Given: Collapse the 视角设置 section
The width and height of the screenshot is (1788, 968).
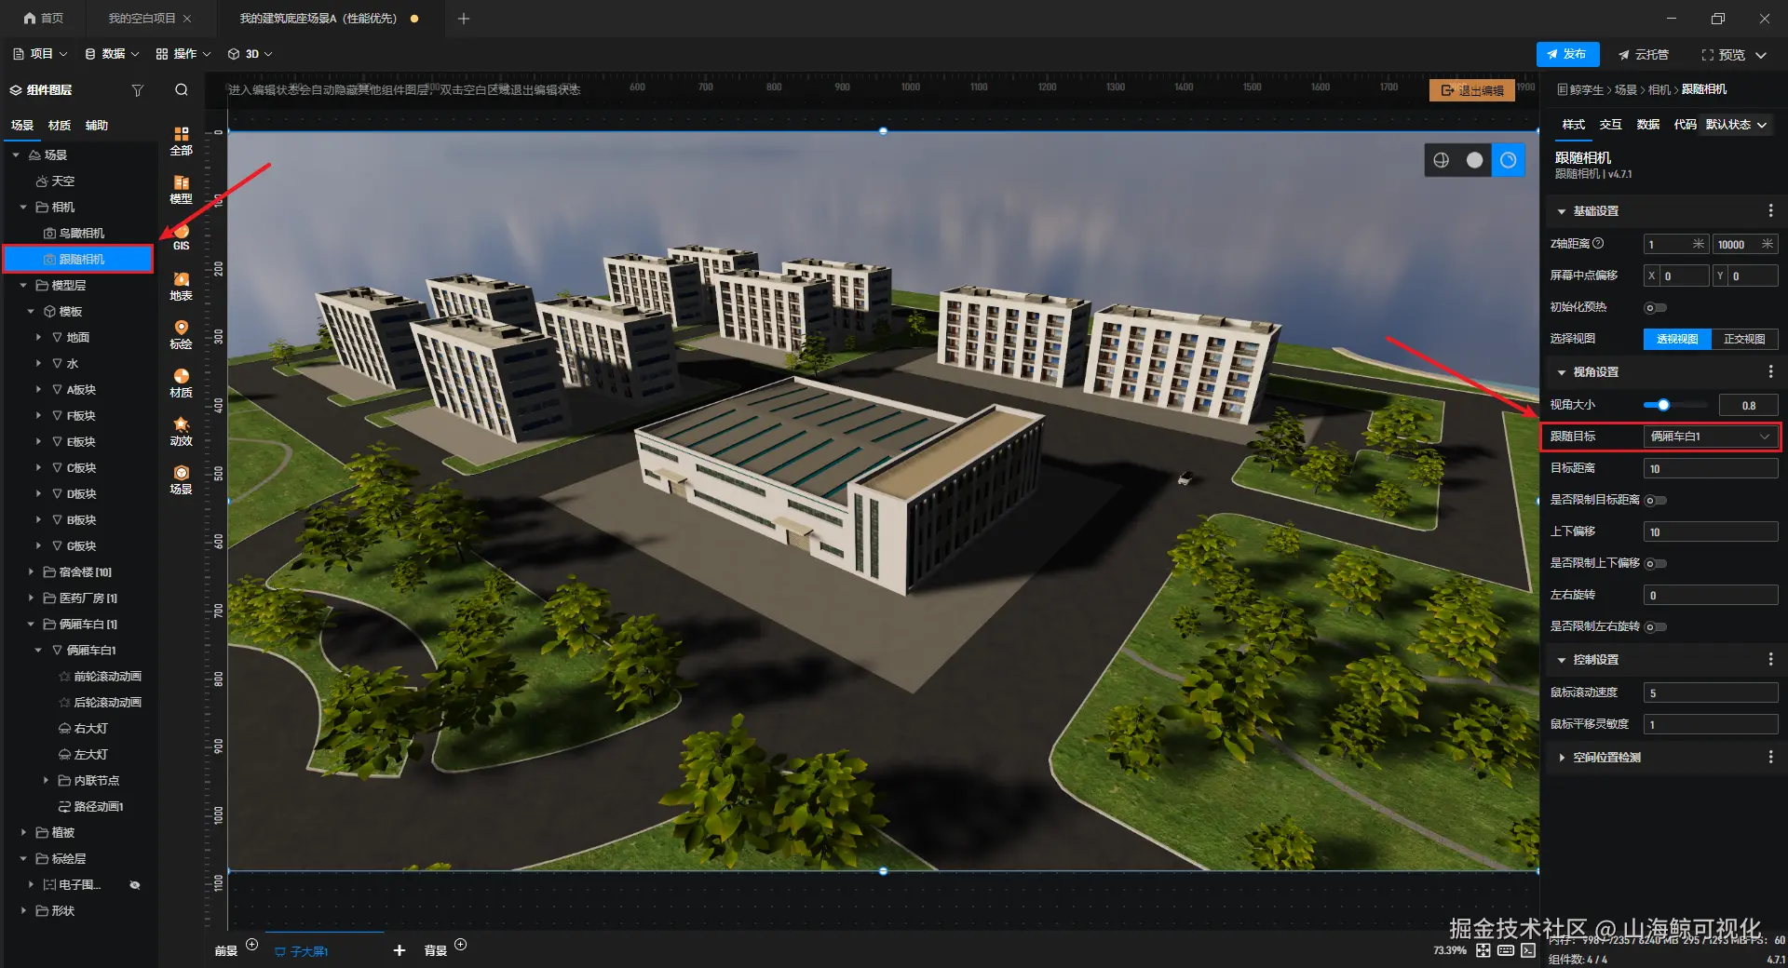Looking at the screenshot, I should pyautogui.click(x=1562, y=372).
